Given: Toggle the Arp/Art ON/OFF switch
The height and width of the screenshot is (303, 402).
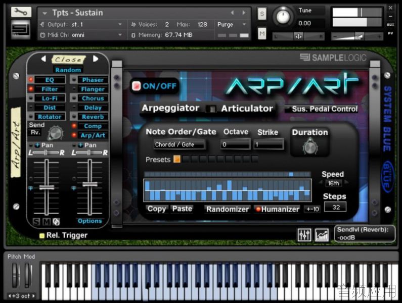Looking at the screenshot, I should pyautogui.click(x=136, y=86).
